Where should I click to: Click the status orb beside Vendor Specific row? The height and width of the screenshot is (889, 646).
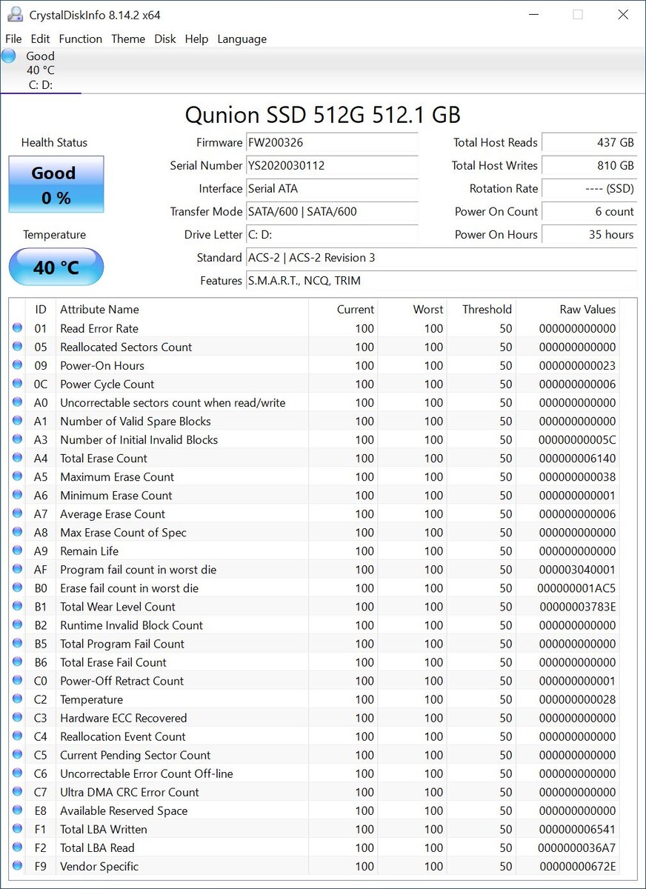click(17, 866)
